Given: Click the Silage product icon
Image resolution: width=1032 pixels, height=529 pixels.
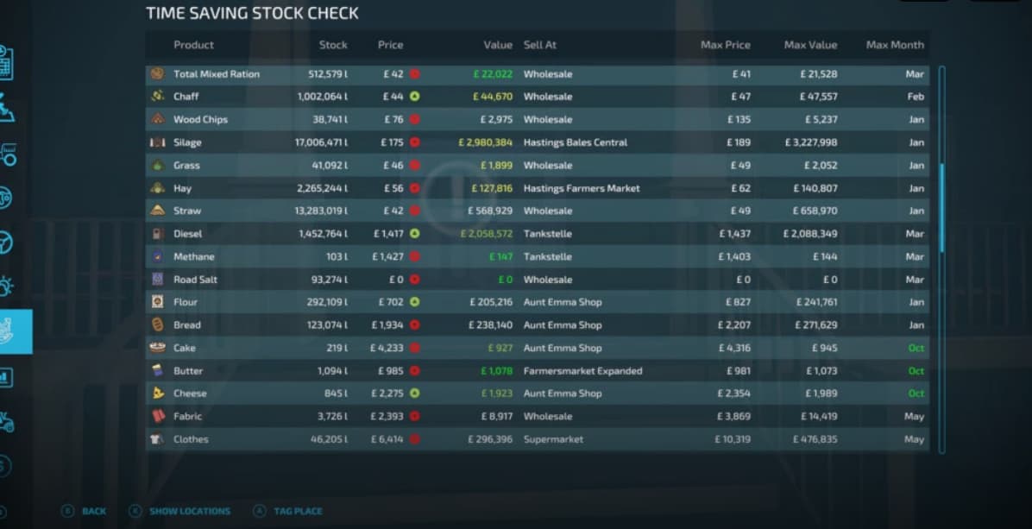Looking at the screenshot, I should pyautogui.click(x=157, y=142).
